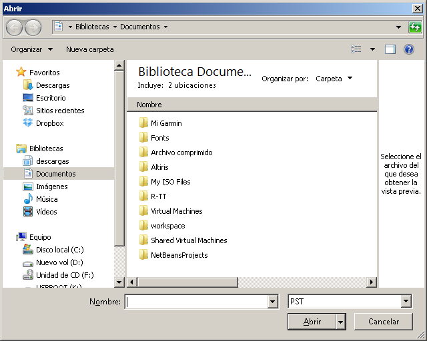Click the Bibliotecas library icon
Image resolution: width=427 pixels, height=341 pixels.
pyautogui.click(x=21, y=149)
